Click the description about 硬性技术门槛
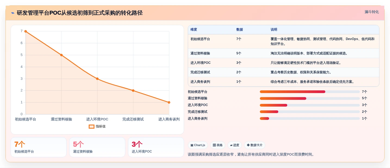 coord(306,63)
